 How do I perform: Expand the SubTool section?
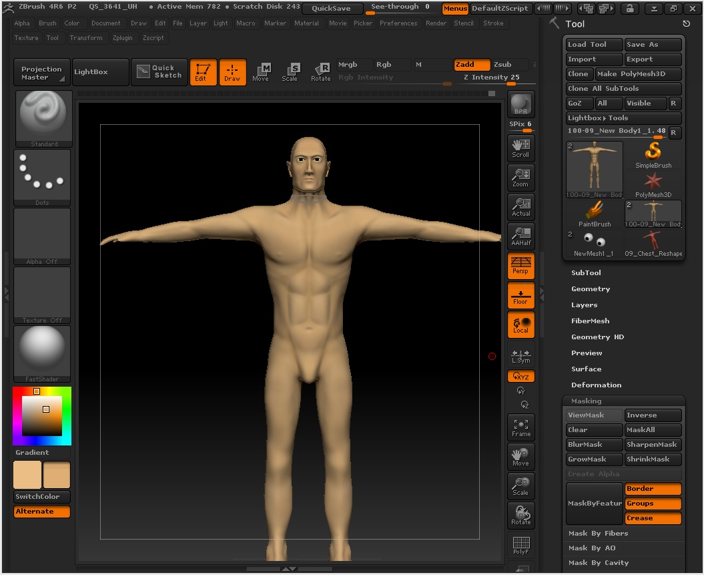coord(586,272)
